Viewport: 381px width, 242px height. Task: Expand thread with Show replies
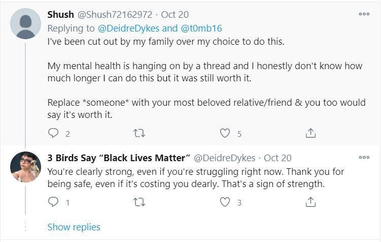point(74,227)
